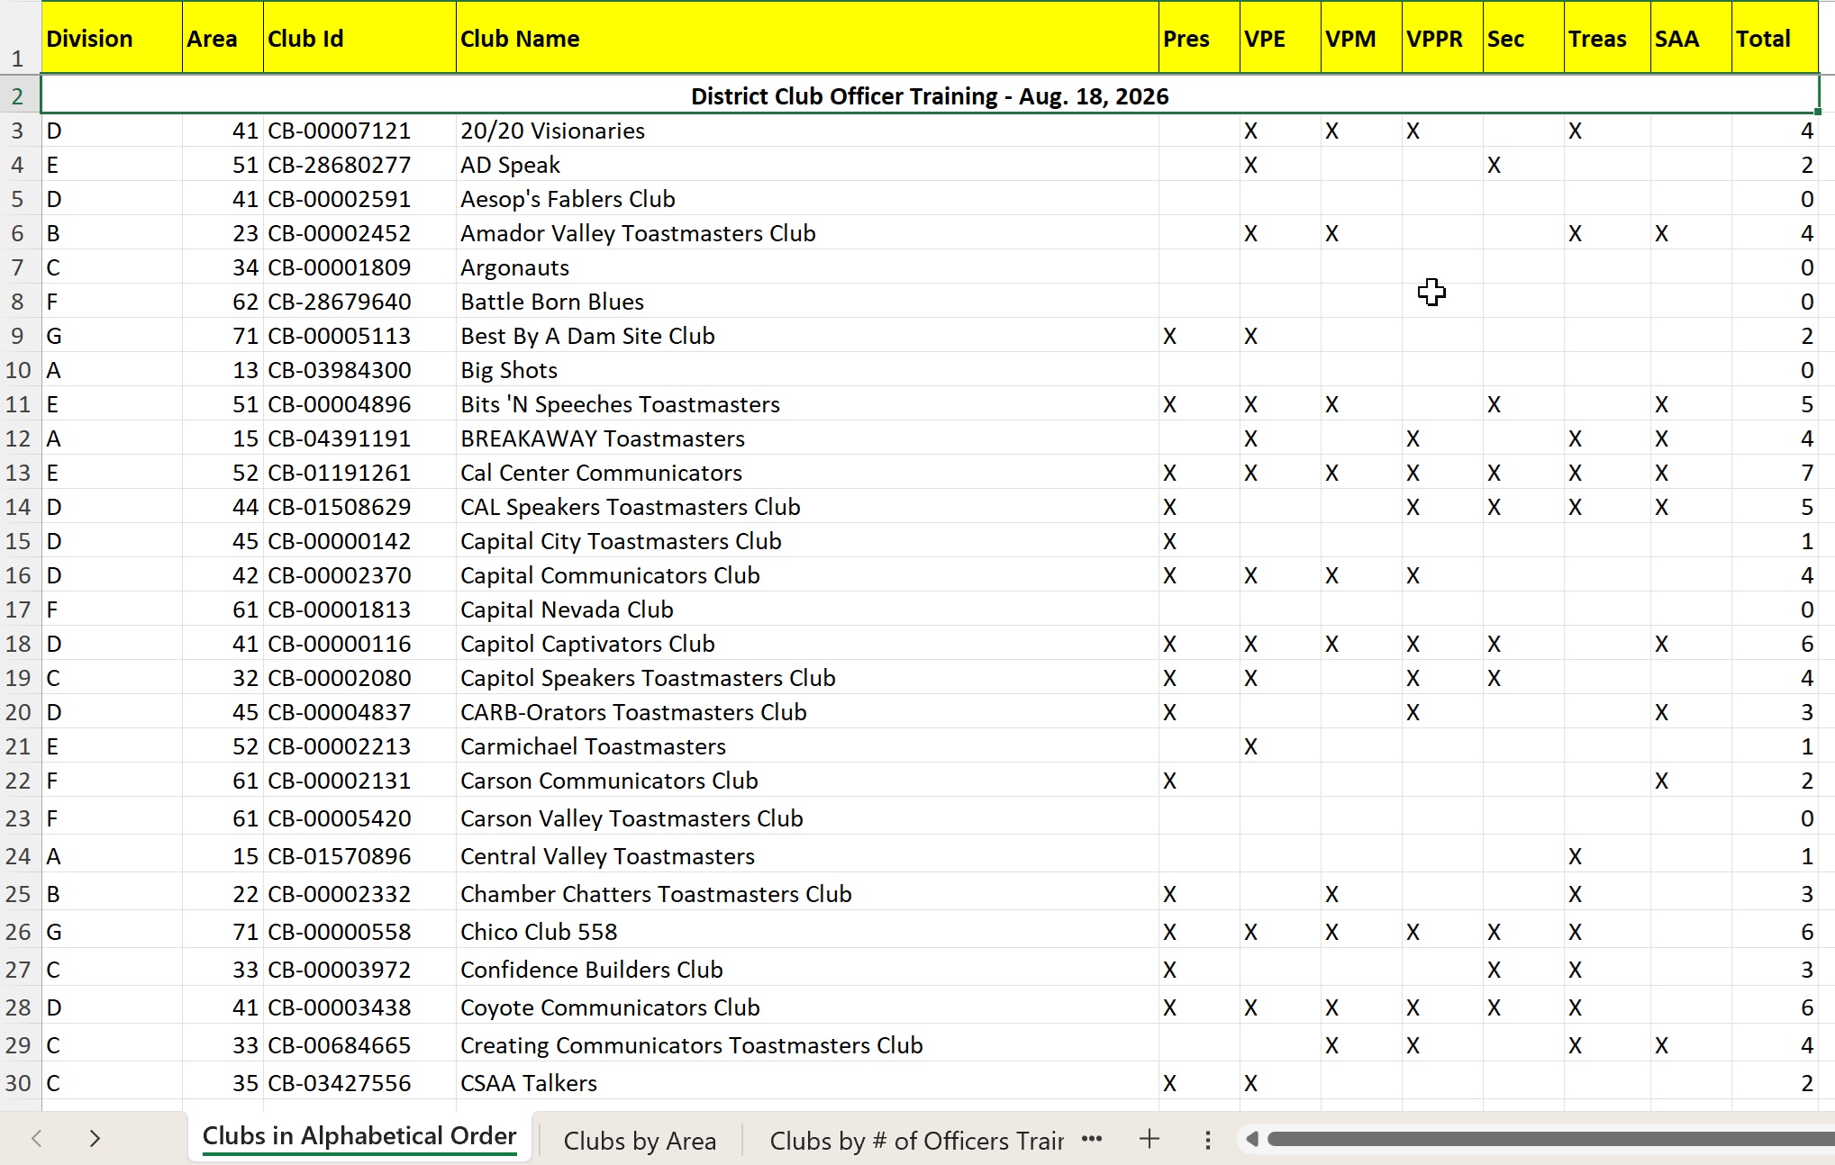Click Cal Center Communicators cell
The height and width of the screenshot is (1165, 1835).
807,473
